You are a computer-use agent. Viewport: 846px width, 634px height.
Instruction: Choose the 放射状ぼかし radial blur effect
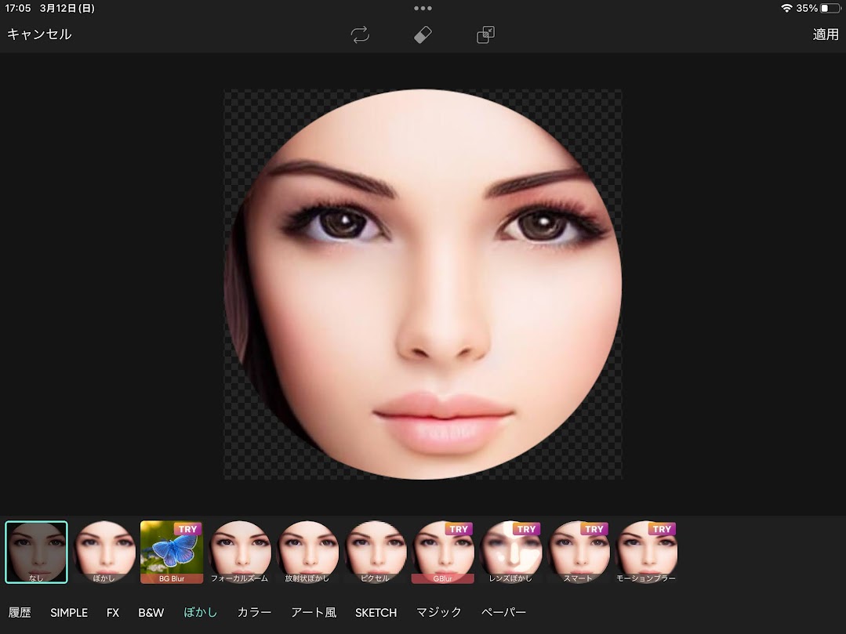(307, 552)
